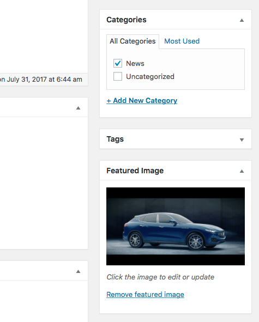Toggle the Tags panel via its title
Viewport: 259px width, 322px height.
[115, 139]
